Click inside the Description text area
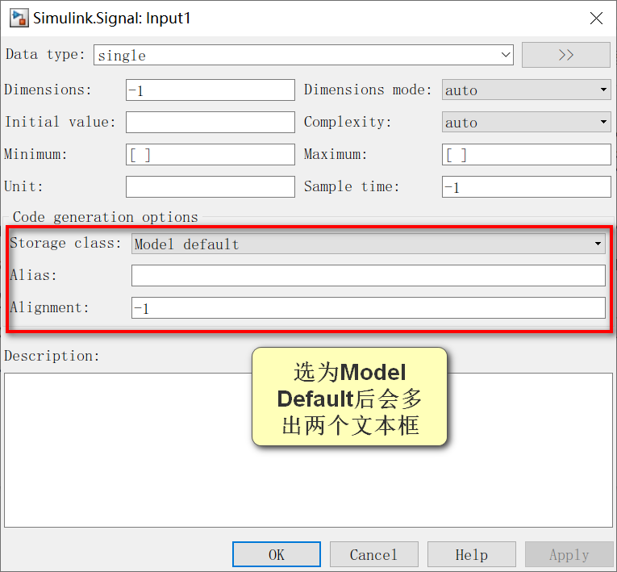The height and width of the screenshot is (572, 617). (308, 450)
